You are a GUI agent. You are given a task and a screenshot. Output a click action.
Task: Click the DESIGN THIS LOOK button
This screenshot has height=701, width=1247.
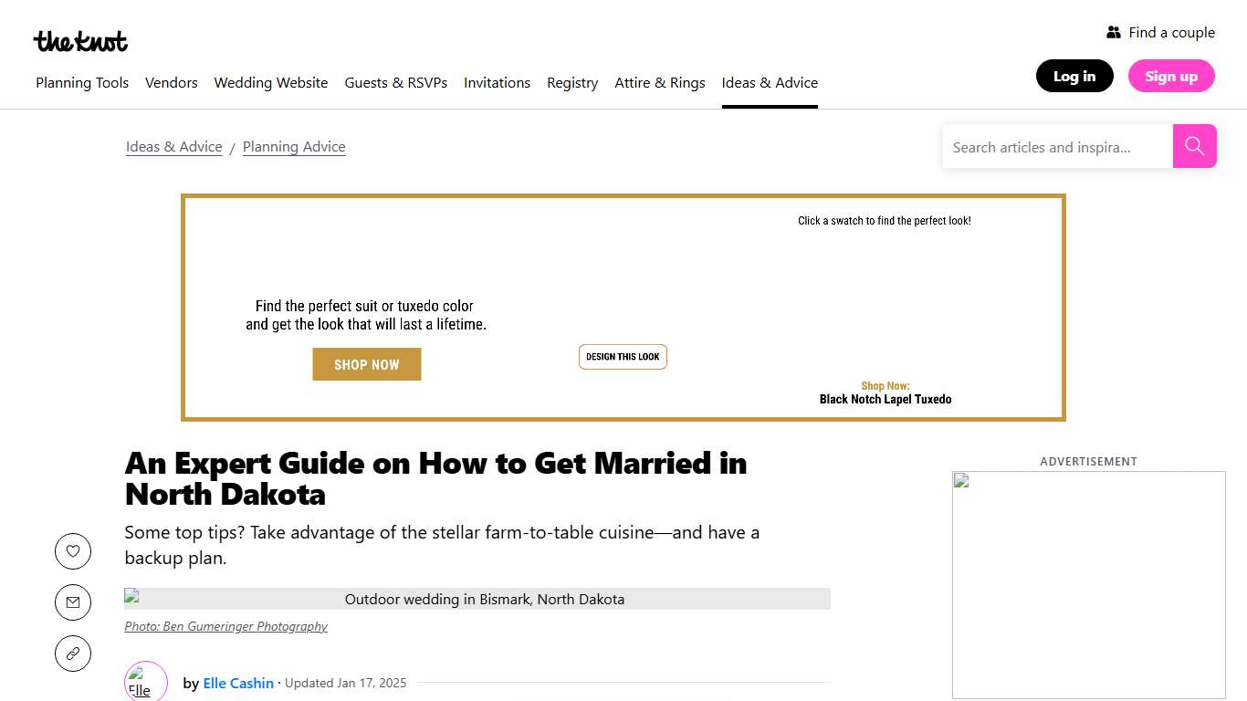(x=623, y=356)
